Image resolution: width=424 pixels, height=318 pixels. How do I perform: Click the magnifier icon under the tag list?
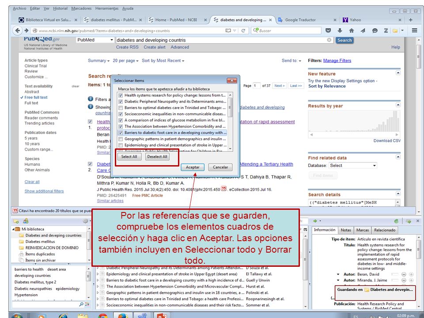coord(81,304)
